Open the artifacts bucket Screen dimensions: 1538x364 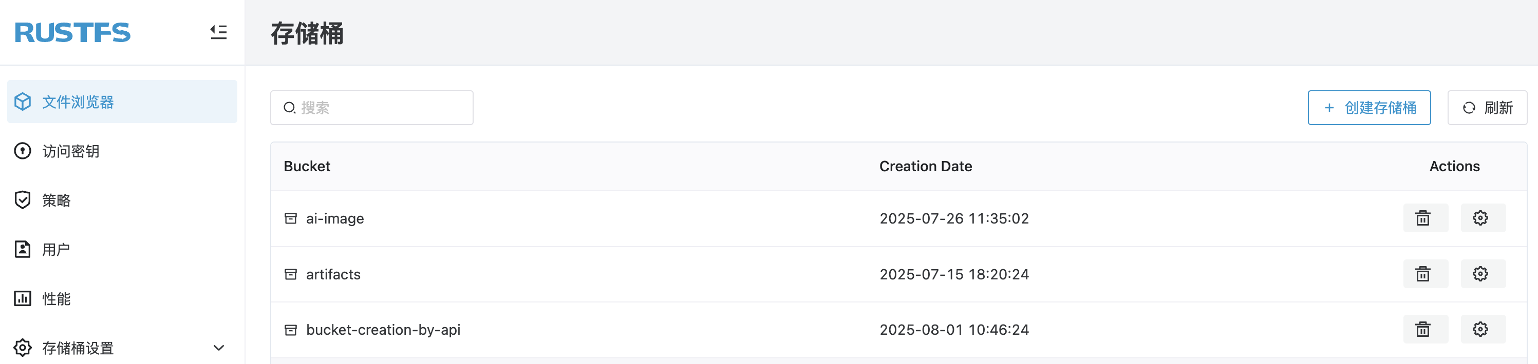(x=333, y=275)
